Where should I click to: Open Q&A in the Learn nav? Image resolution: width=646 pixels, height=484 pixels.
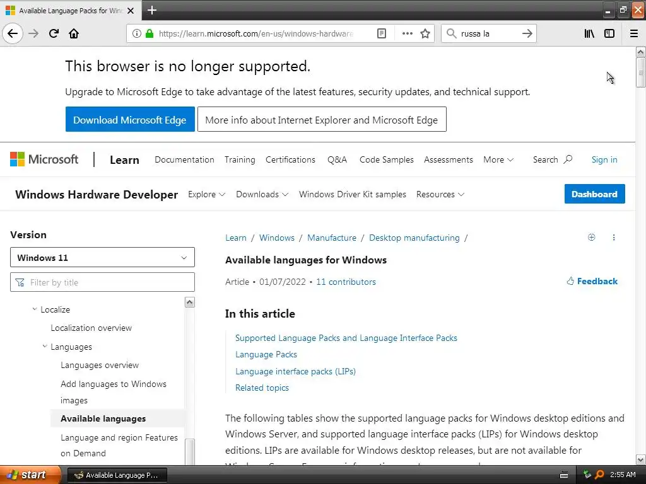[x=337, y=159]
